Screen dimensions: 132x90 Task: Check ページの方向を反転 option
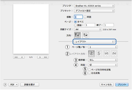89,70
